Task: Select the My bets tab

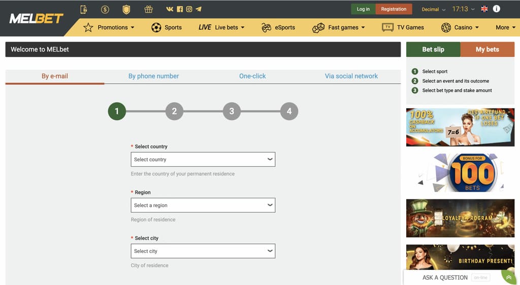Action: [x=487, y=49]
